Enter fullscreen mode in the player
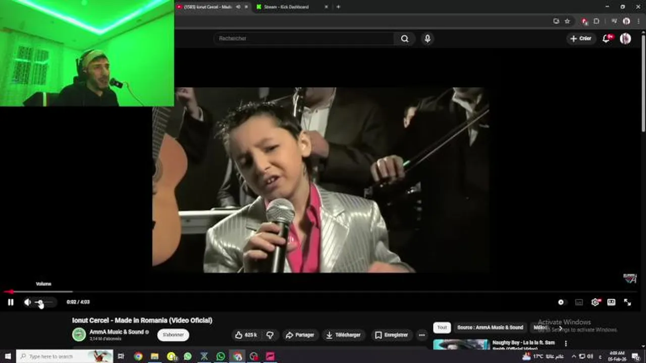 click(627, 302)
